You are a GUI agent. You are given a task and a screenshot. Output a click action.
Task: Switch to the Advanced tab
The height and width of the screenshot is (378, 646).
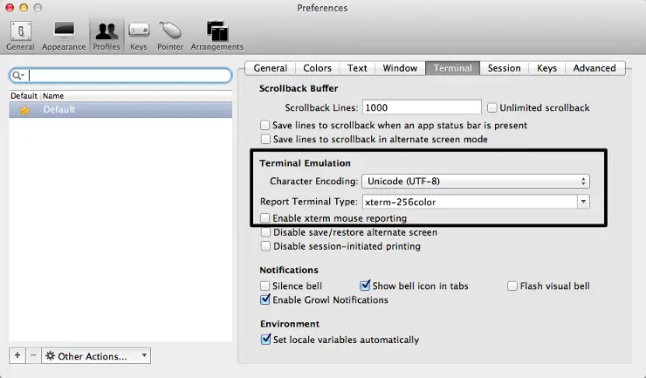click(594, 68)
